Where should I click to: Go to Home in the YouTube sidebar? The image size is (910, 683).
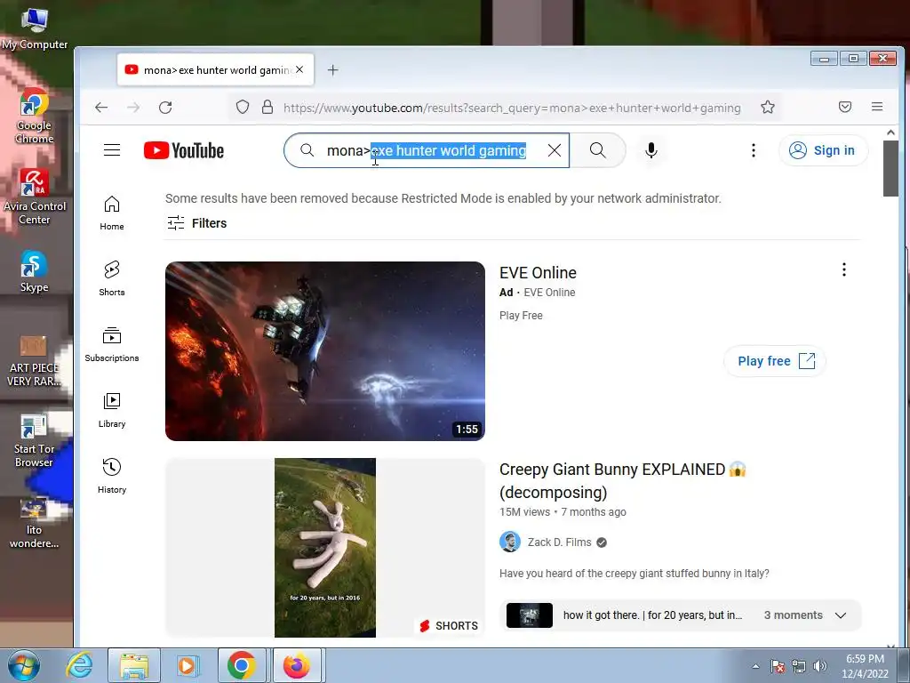[112, 213]
